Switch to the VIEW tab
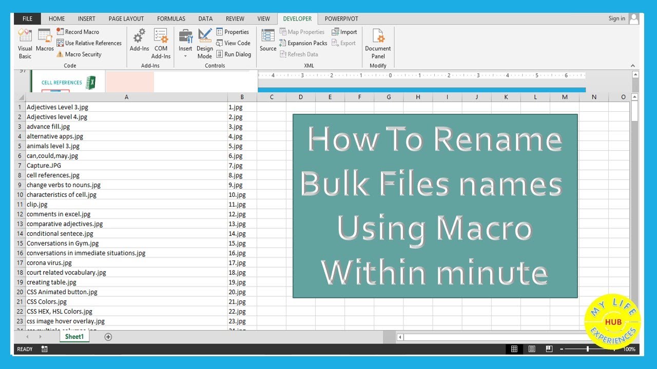This screenshot has width=657, height=369. tap(264, 19)
